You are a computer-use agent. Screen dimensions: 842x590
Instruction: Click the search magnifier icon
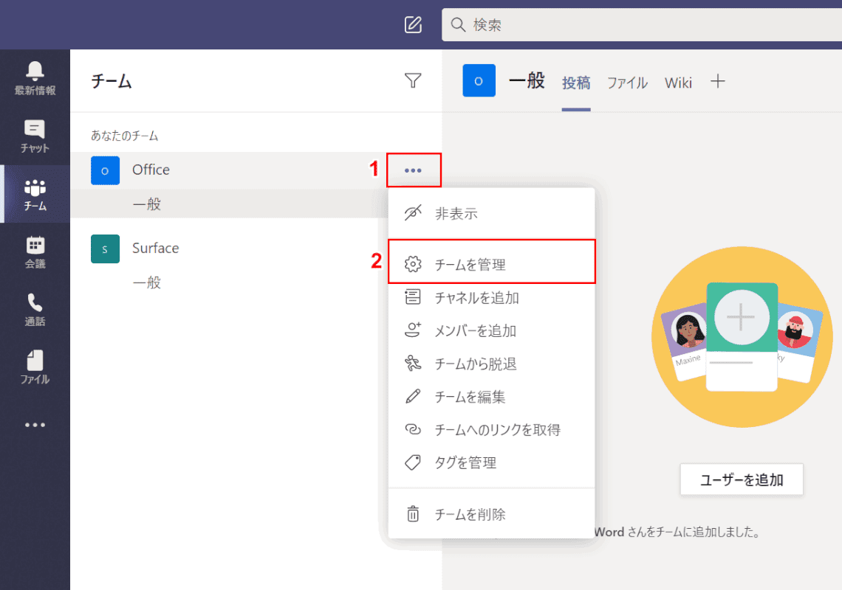[x=457, y=24]
